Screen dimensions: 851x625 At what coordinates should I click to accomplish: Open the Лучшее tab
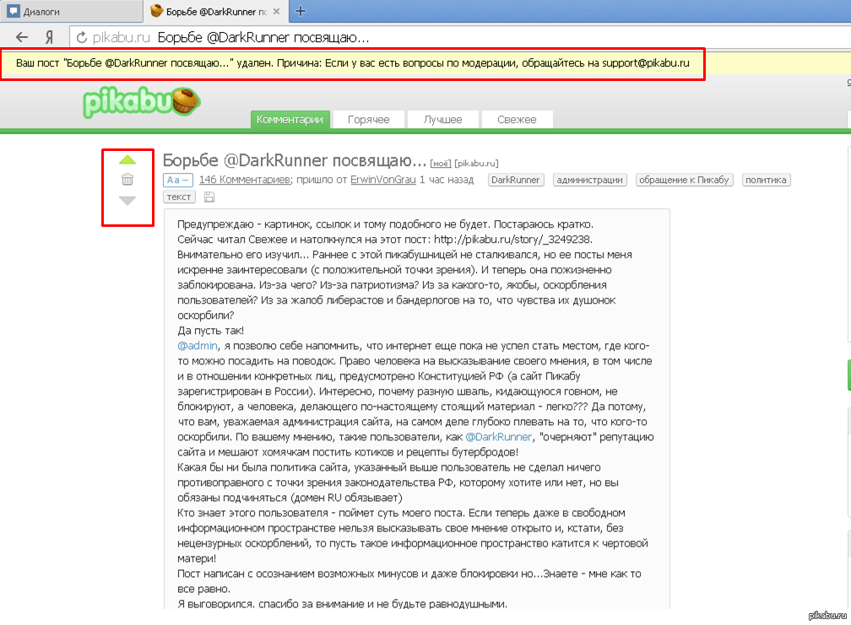tap(443, 119)
